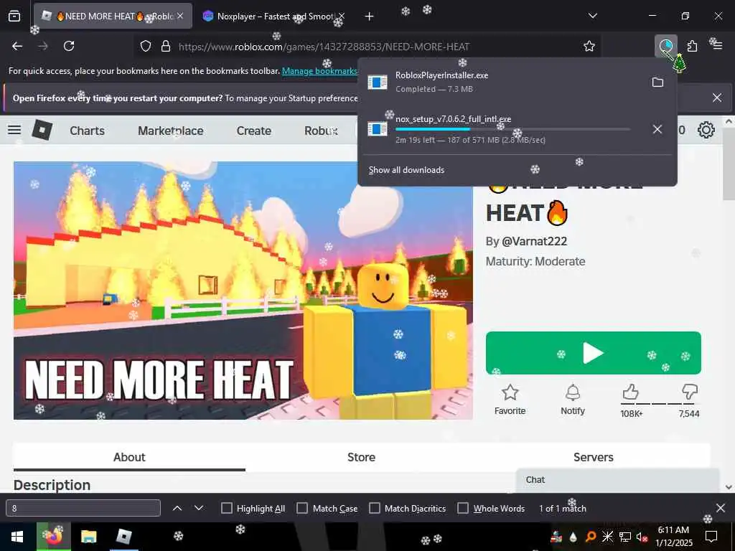Close the NEED MORE HEAT tab
Viewport: 735px width, 551px height.
coord(180,16)
